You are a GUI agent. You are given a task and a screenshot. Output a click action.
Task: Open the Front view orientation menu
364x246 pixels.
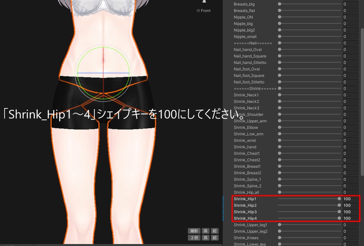pos(204,11)
